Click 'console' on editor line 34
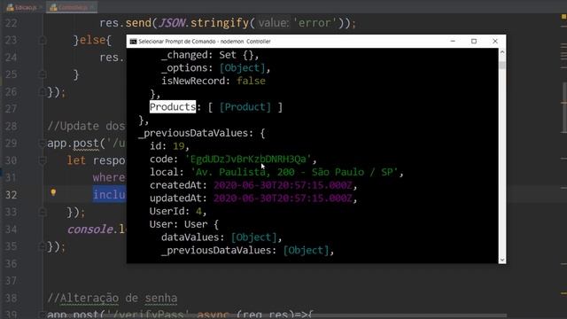567x319 pixels. point(90,230)
